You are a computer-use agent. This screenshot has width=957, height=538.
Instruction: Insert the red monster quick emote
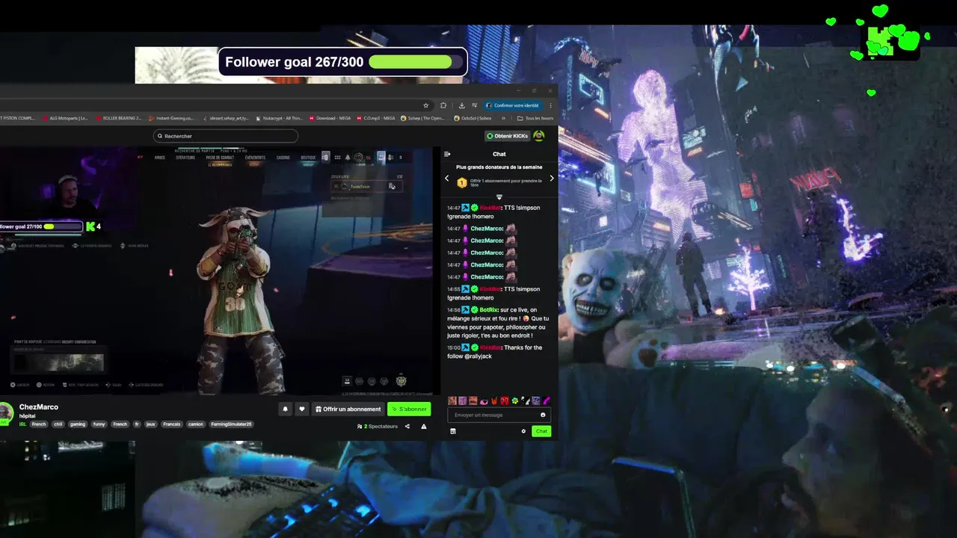505,401
